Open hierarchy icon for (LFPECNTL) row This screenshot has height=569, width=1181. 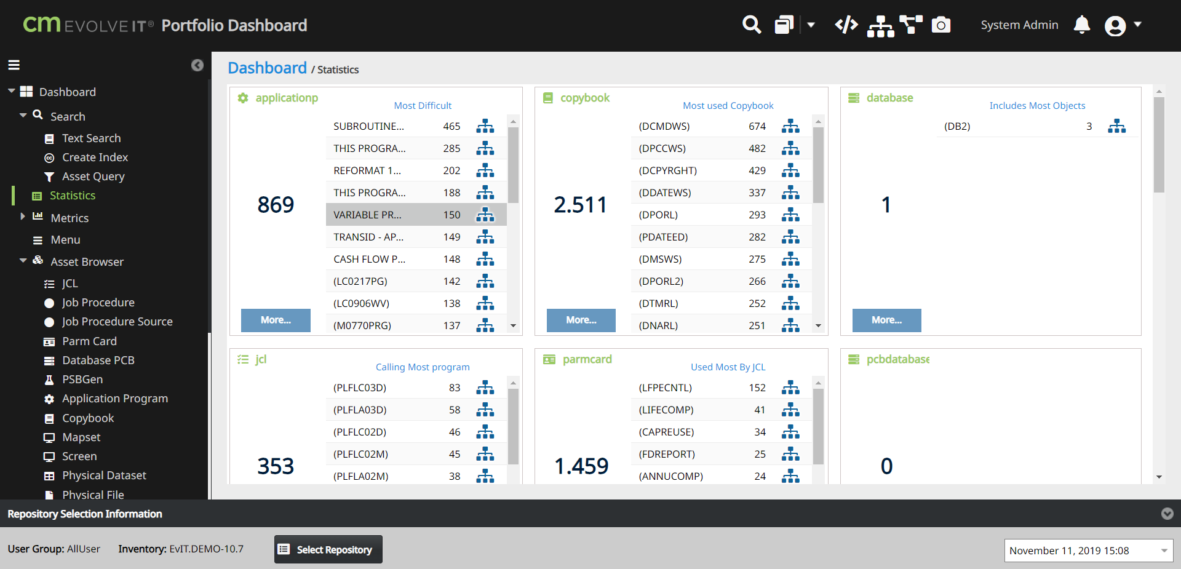(x=790, y=388)
